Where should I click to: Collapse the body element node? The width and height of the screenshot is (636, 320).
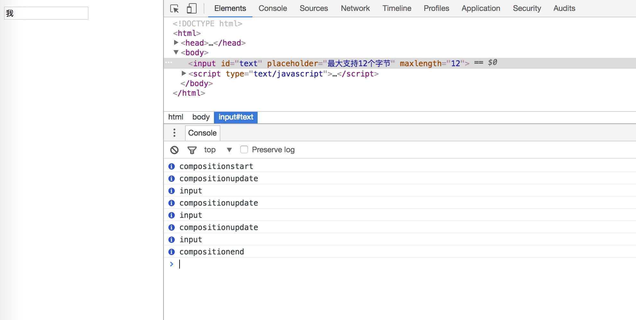click(176, 52)
